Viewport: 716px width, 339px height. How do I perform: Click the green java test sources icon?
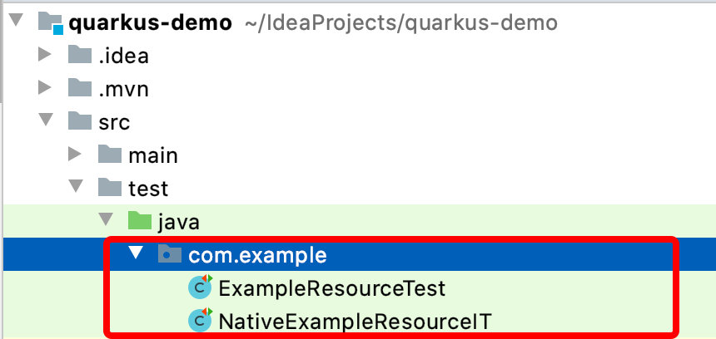[139, 221]
